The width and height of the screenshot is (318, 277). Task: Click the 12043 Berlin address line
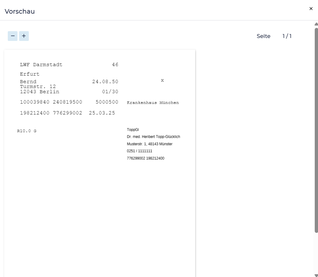point(40,92)
